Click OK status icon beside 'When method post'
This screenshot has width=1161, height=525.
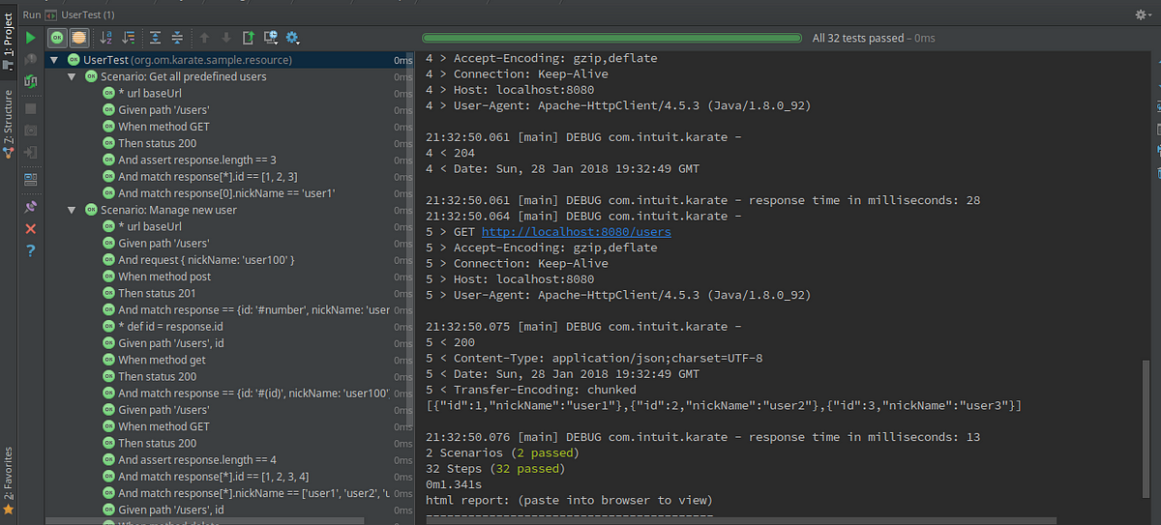tap(108, 277)
